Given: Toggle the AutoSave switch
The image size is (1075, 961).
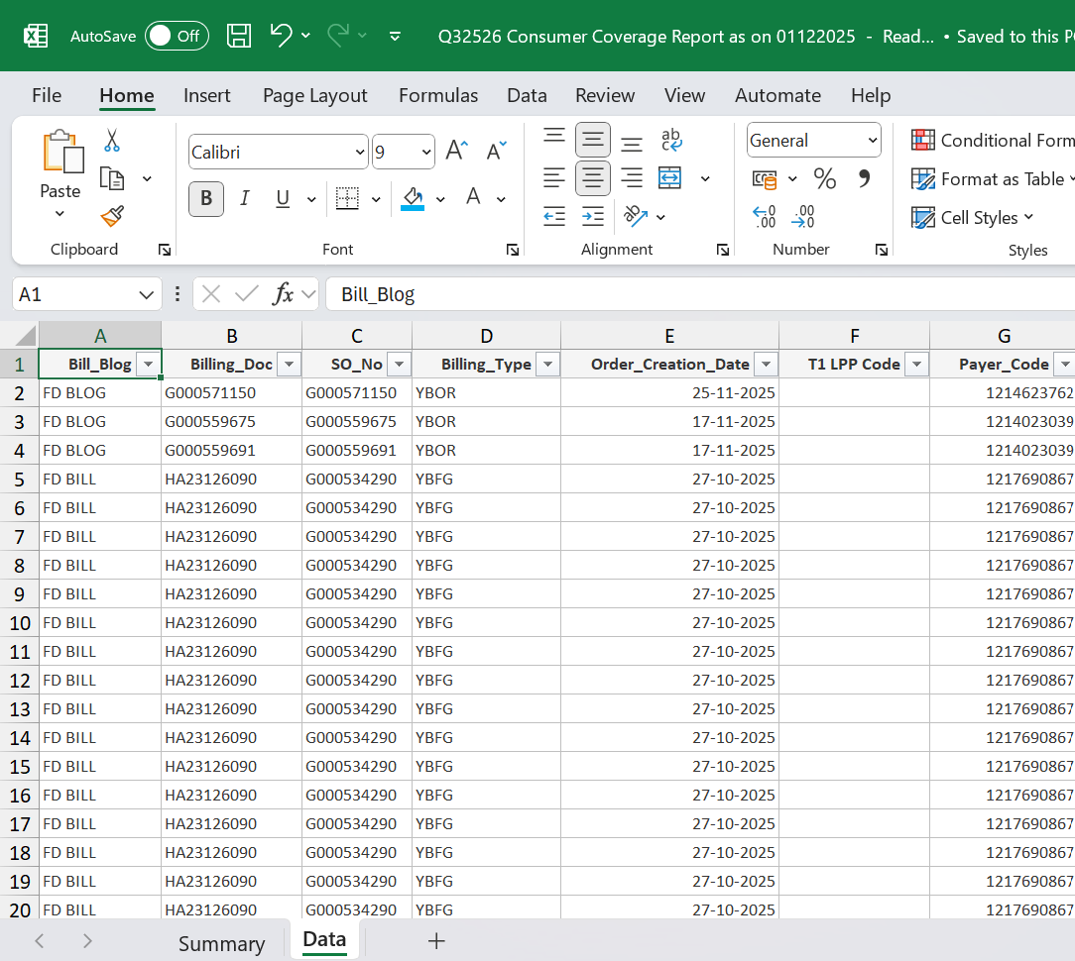Looking at the screenshot, I should [x=177, y=37].
